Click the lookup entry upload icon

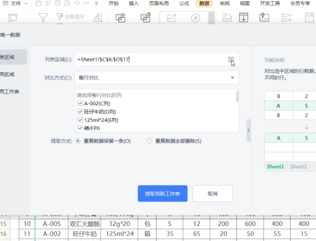point(264,18)
